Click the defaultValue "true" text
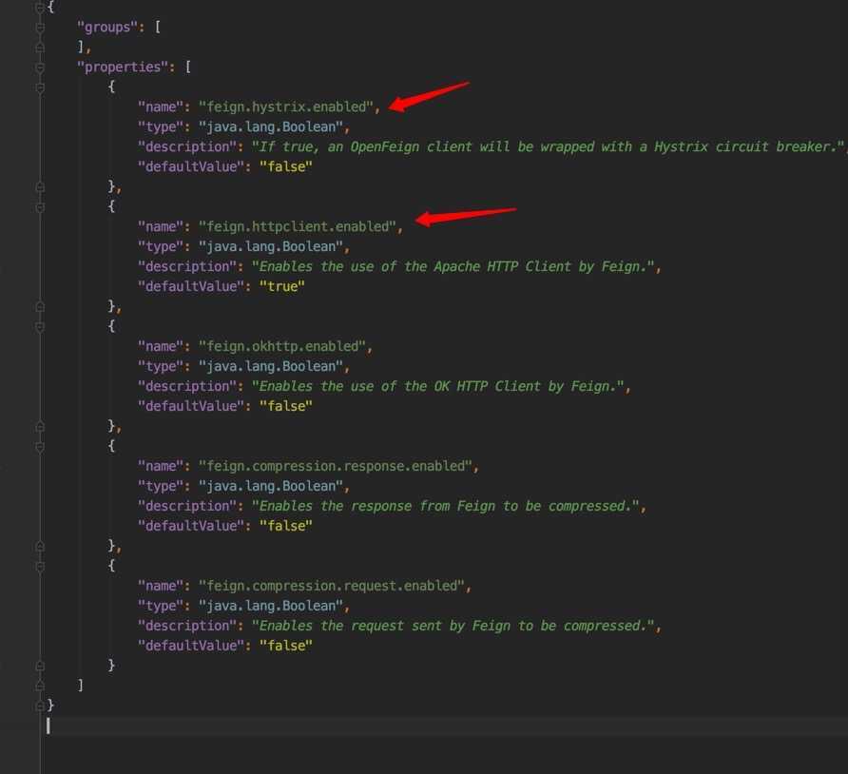The width and height of the screenshot is (848, 774). pos(281,286)
